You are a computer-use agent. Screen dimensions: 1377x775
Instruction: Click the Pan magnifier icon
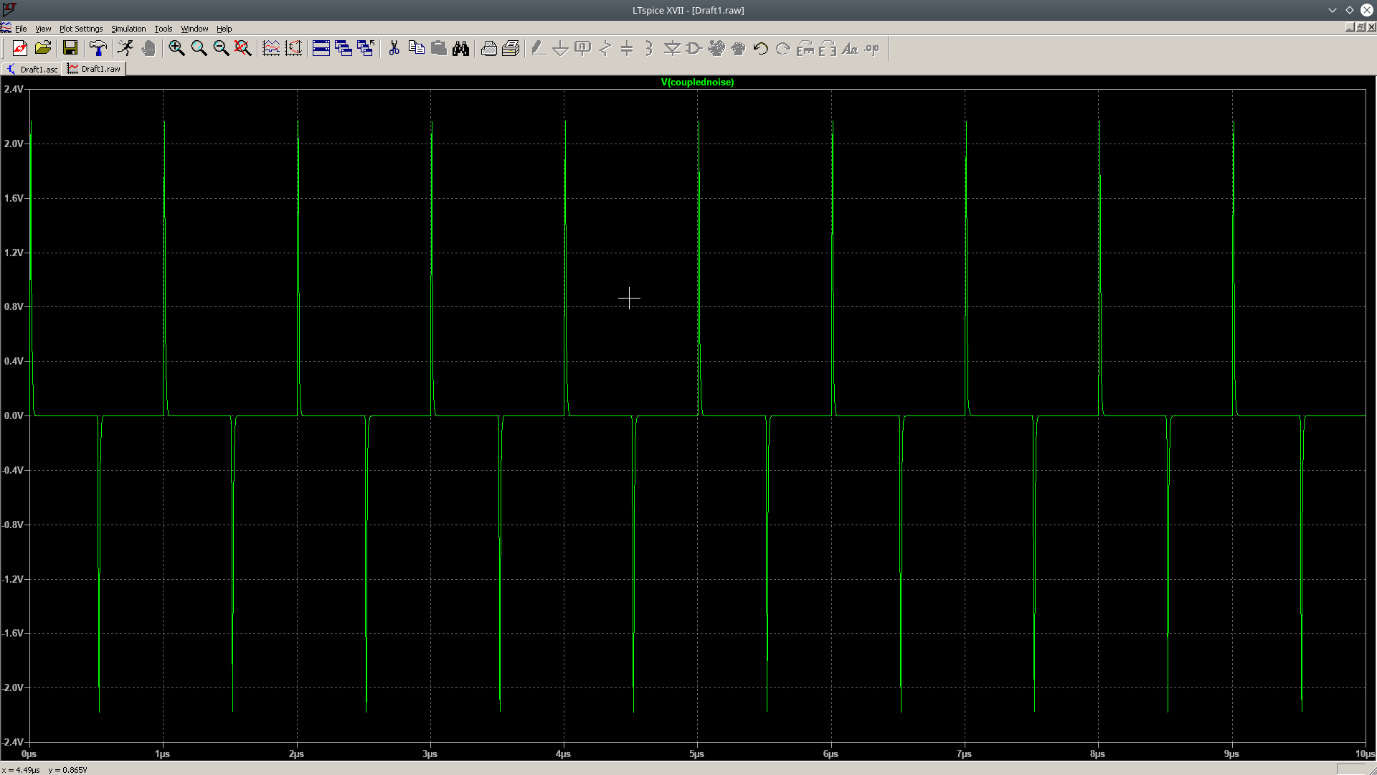pyautogui.click(x=199, y=48)
